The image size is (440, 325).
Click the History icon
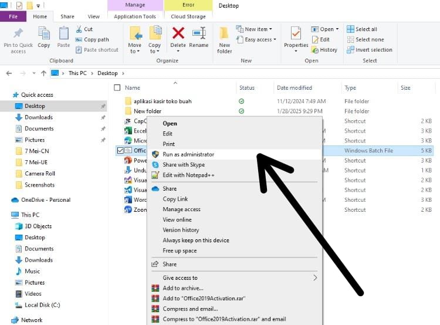click(x=315, y=50)
